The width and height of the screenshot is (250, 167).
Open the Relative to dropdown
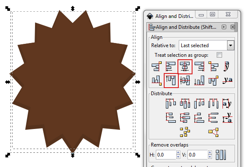point(230,45)
